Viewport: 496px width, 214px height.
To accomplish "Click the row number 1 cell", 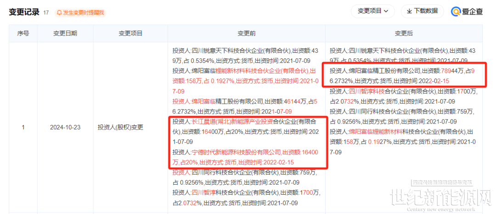I will click(x=23, y=127).
